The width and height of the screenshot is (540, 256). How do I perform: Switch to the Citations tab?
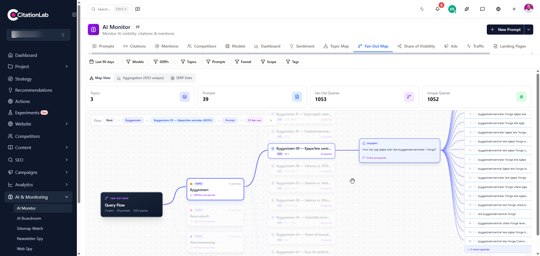click(135, 46)
